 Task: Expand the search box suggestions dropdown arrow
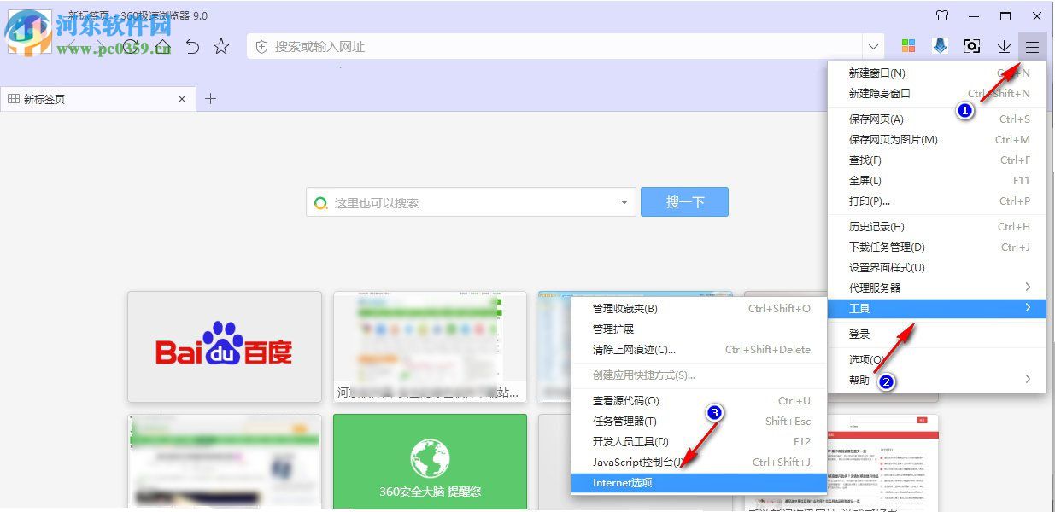point(624,202)
